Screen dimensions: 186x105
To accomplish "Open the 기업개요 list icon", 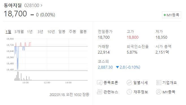I will point(159,83).
